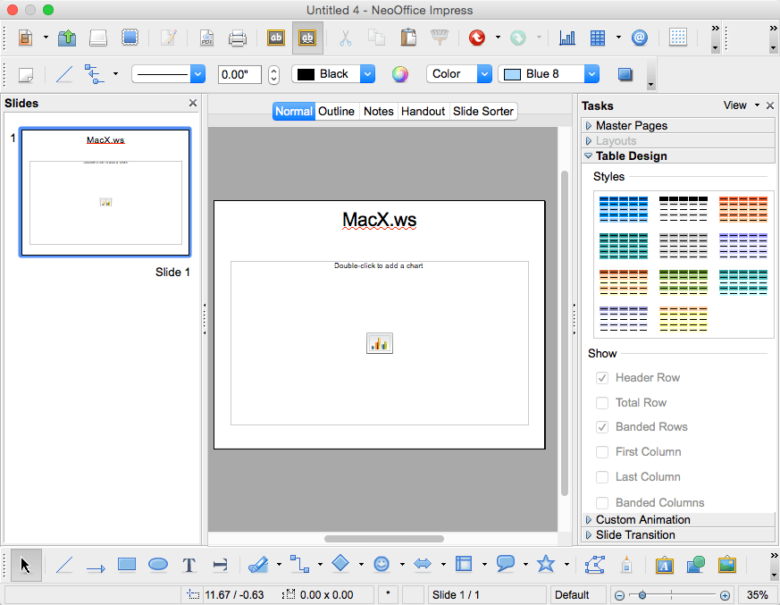Click the Cut scissors icon
780x605 pixels.
(x=345, y=38)
